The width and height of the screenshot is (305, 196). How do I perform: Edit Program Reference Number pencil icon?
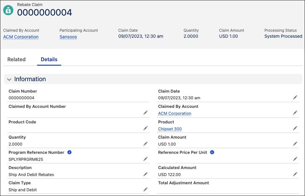[146, 159]
